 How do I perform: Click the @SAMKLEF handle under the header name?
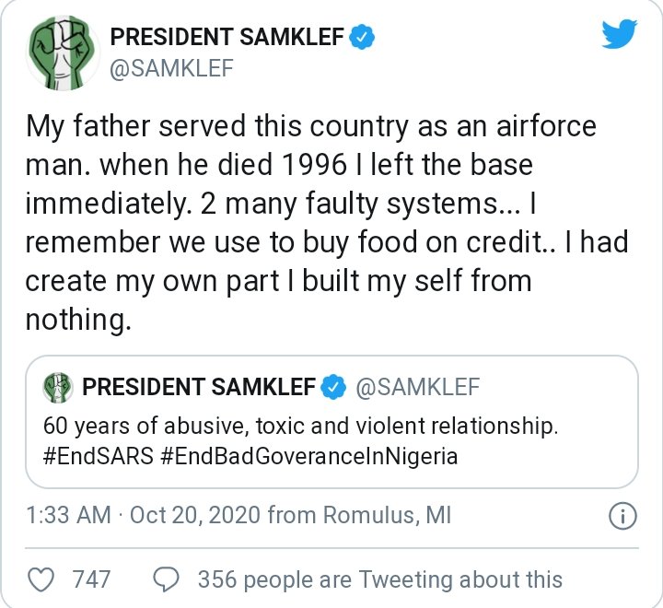tap(172, 67)
